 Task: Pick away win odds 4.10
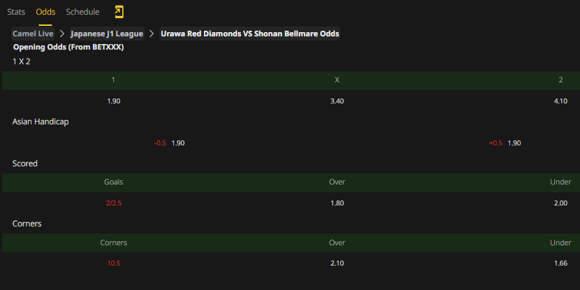(x=560, y=101)
